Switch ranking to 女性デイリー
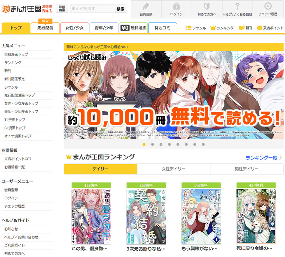 point(173,169)
